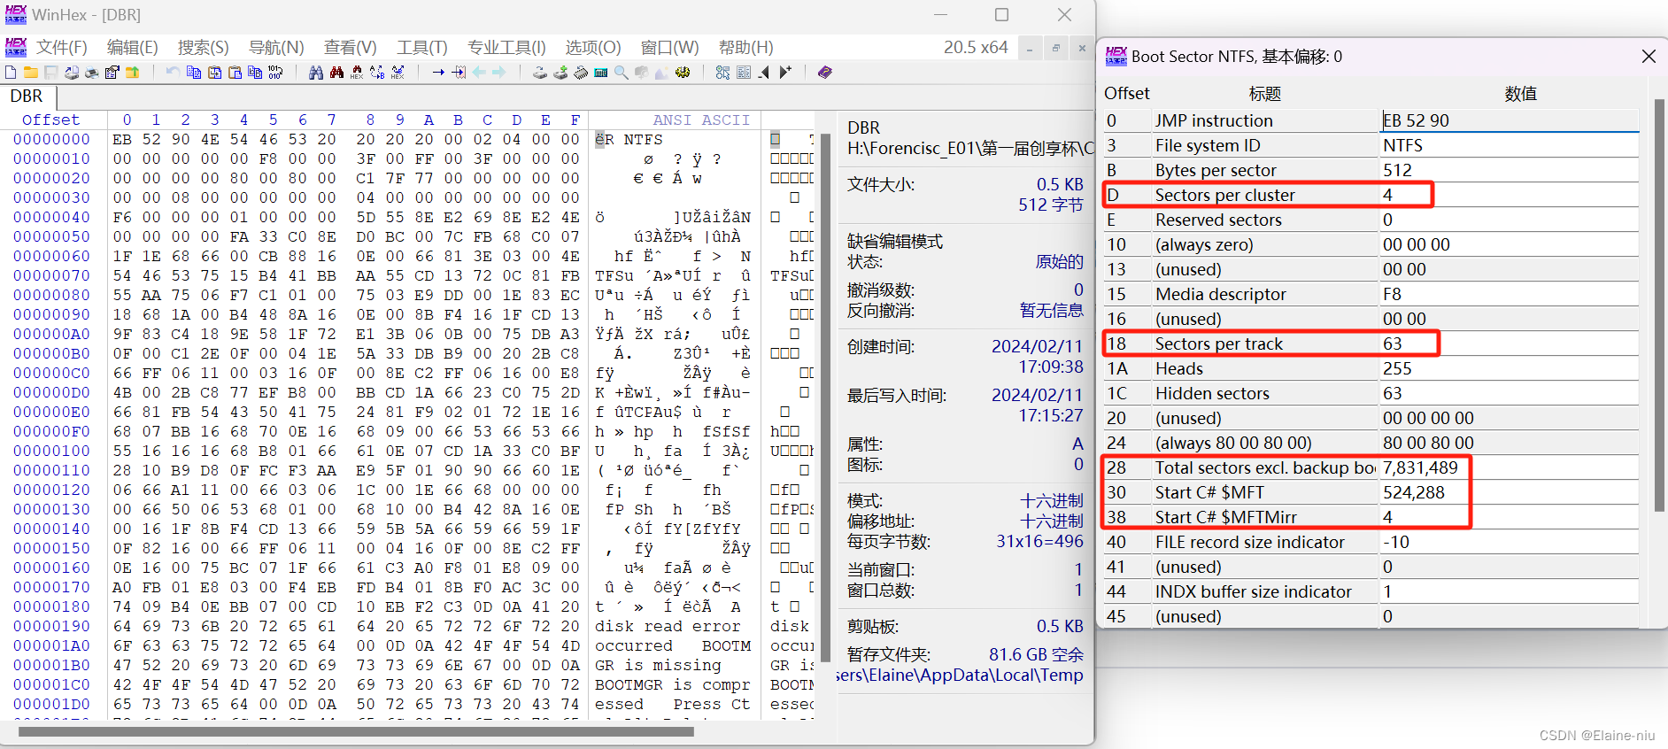Open the 文件(F) menu
This screenshot has width=1668, height=749.
coord(62,47)
